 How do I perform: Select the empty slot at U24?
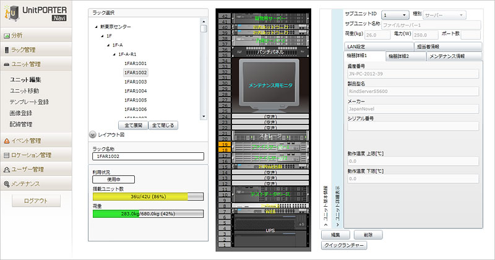pos(270,116)
